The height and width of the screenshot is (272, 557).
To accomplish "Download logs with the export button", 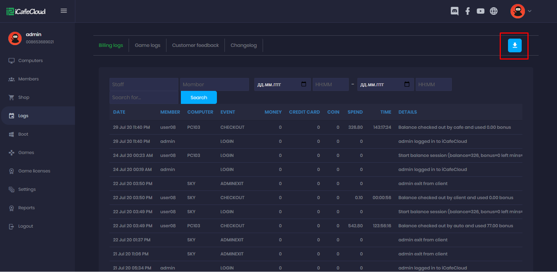I will point(515,45).
